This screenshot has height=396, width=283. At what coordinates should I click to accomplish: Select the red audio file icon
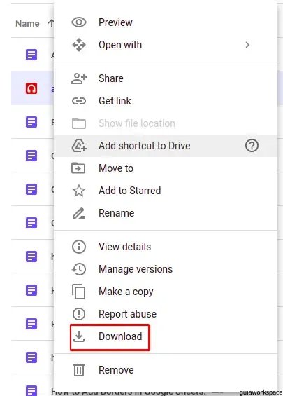[31, 88]
